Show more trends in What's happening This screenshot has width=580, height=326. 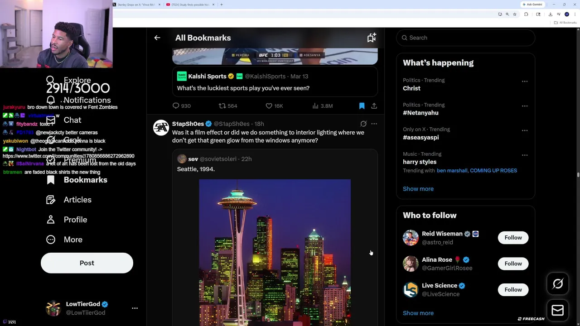[418, 189]
